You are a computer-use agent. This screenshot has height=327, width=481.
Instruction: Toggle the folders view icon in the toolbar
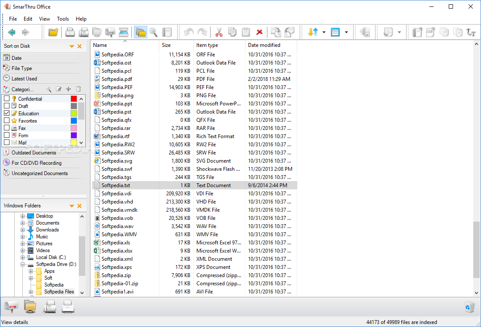(x=140, y=32)
